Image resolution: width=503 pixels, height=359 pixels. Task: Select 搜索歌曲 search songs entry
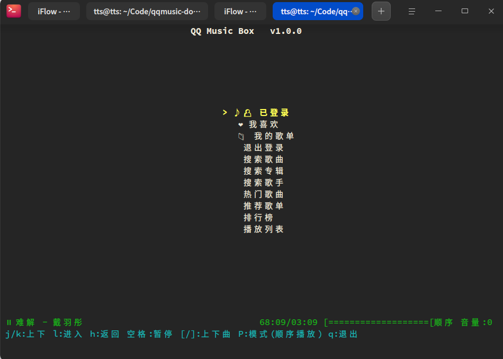(x=263, y=159)
